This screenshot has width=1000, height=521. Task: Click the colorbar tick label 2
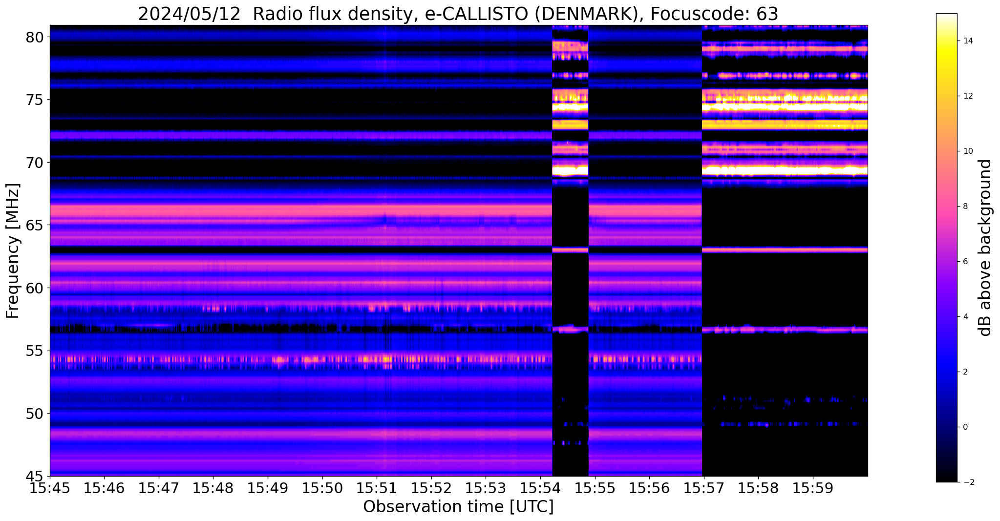[964, 372]
